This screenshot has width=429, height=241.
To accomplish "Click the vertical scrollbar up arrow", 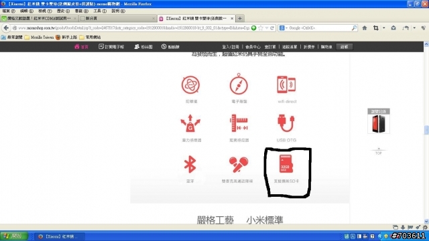I will coord(426,44).
